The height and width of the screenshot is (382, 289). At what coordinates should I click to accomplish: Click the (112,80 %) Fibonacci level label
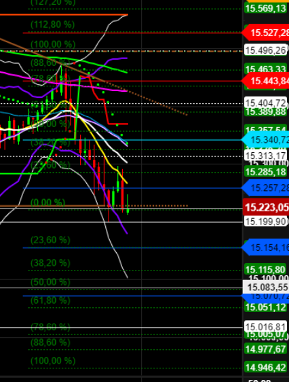[x=52, y=24]
